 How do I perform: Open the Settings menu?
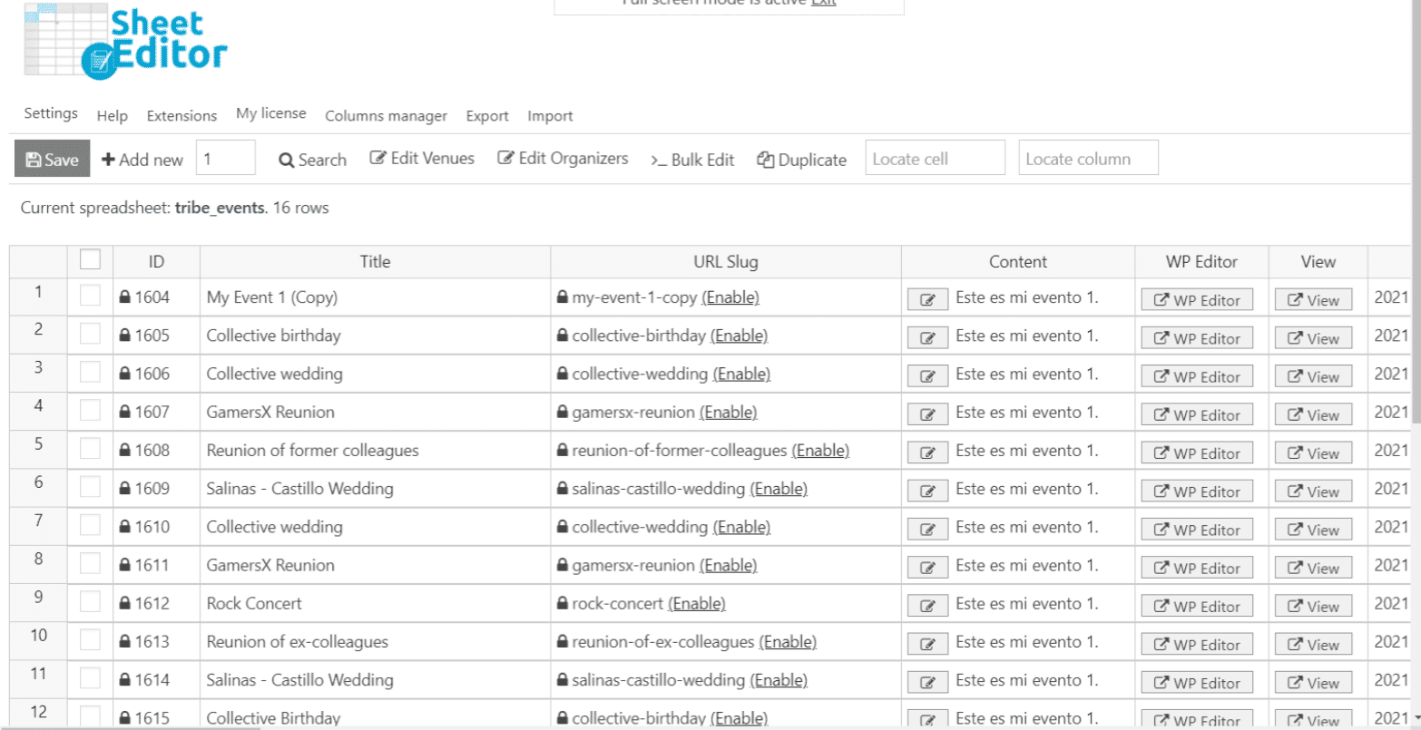pyautogui.click(x=51, y=113)
